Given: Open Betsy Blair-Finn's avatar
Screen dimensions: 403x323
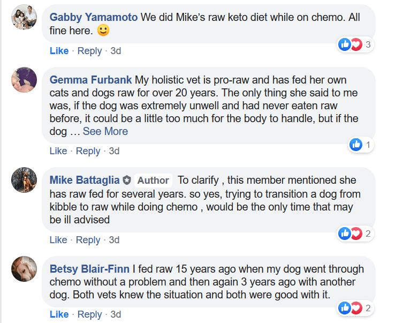Looking at the screenshot, I should (24, 269).
